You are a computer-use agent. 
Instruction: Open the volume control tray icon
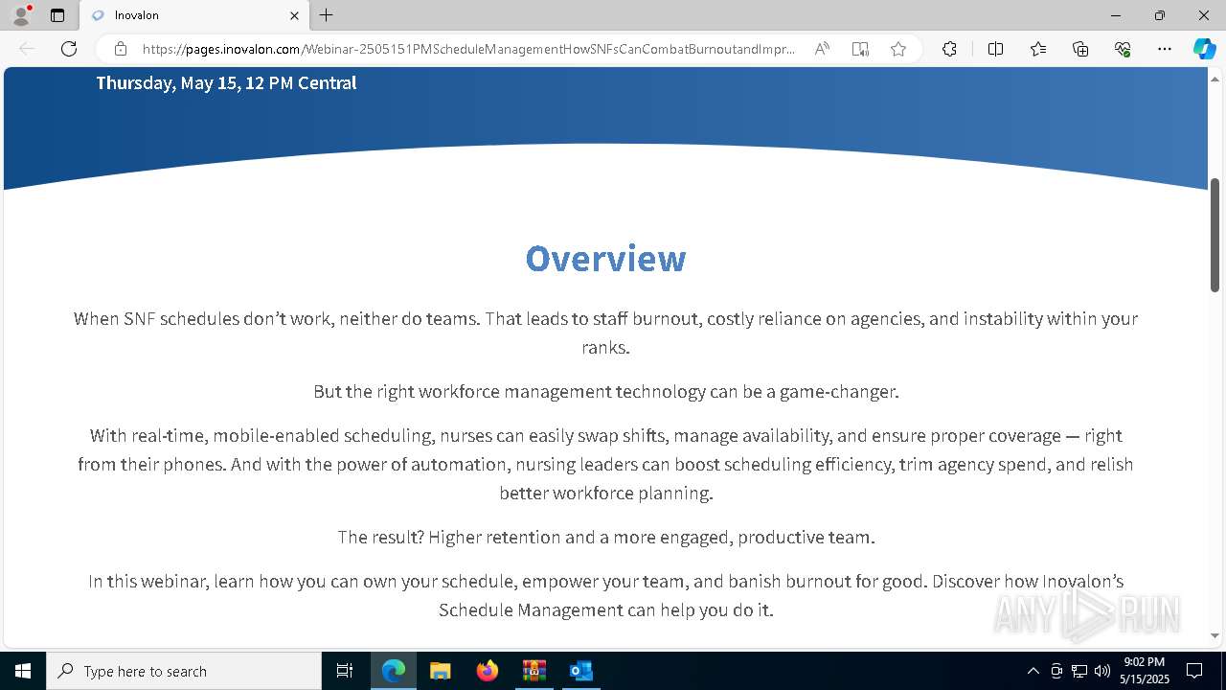tap(1102, 671)
